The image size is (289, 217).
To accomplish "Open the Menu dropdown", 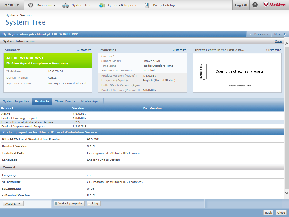I will (x=12, y=5).
